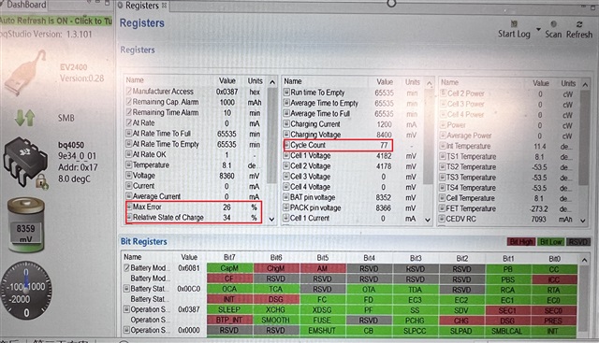Click the PACK pin voltage row icon
This screenshot has height=343, width=599.
(286, 207)
